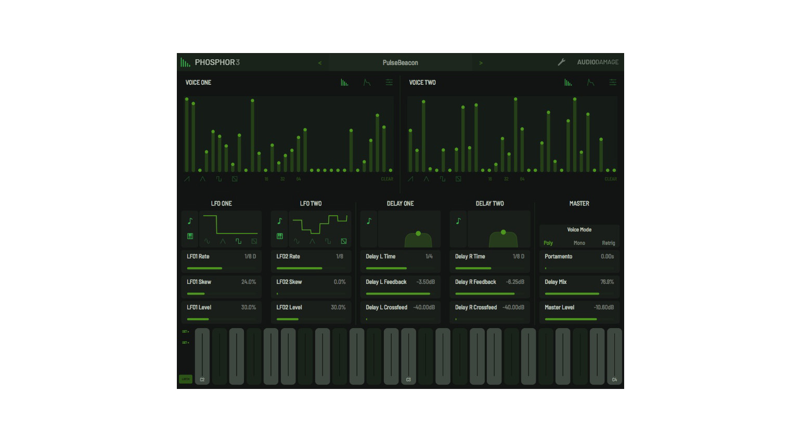
Task: Set Voice Two to 16 partials
Action: (490, 179)
